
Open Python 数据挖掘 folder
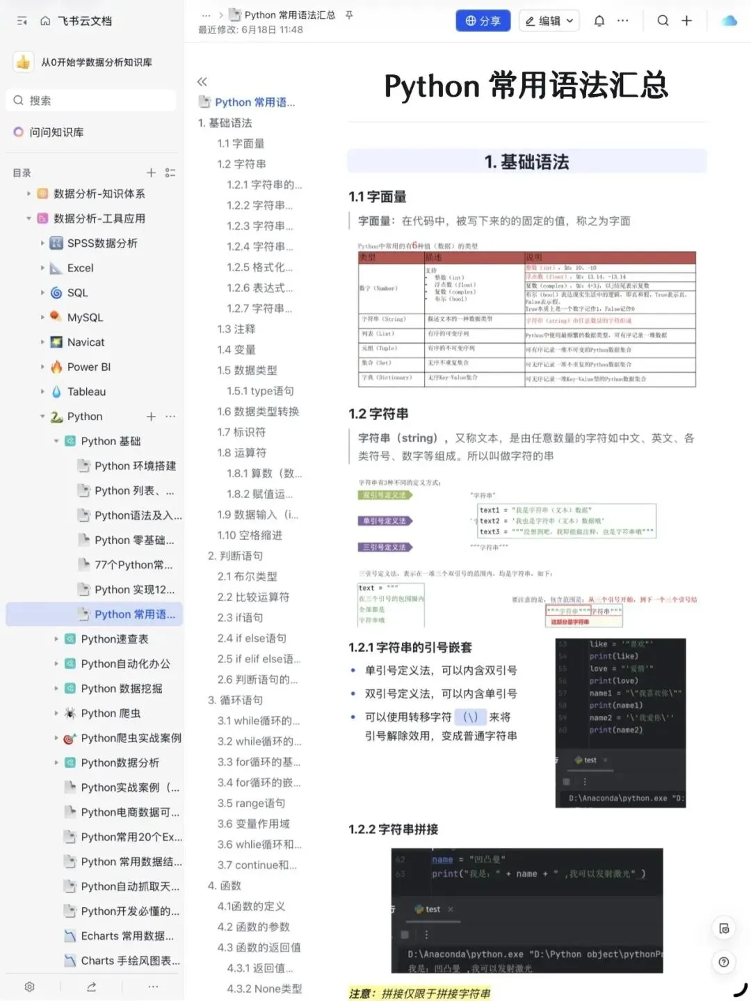pyautogui.click(x=121, y=688)
